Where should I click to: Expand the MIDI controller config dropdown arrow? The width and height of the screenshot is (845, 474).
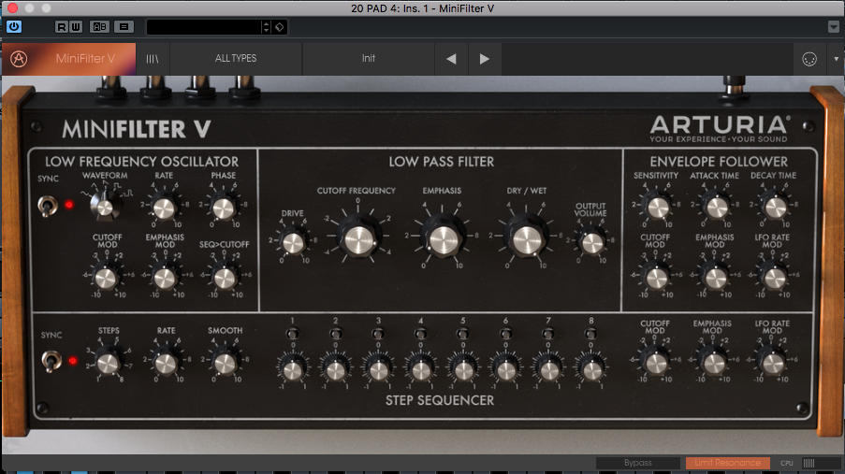837,59
